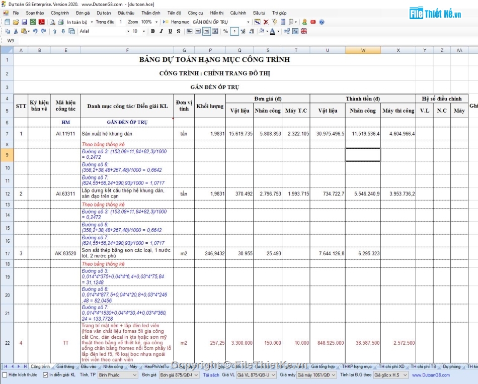Apply underline formatting
Image resolution: width=478 pixels, height=384 pixels.
[x=170, y=31]
